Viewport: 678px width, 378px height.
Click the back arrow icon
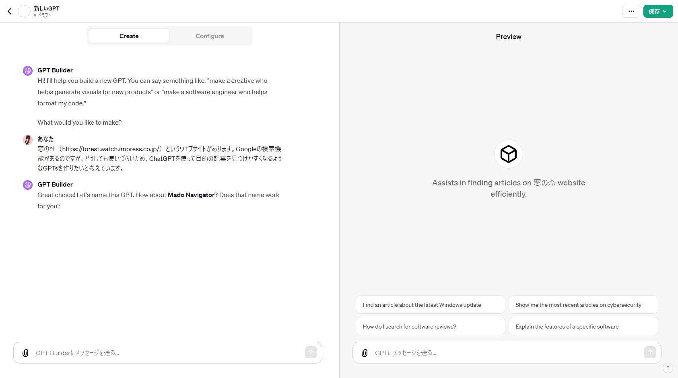pyautogui.click(x=10, y=11)
